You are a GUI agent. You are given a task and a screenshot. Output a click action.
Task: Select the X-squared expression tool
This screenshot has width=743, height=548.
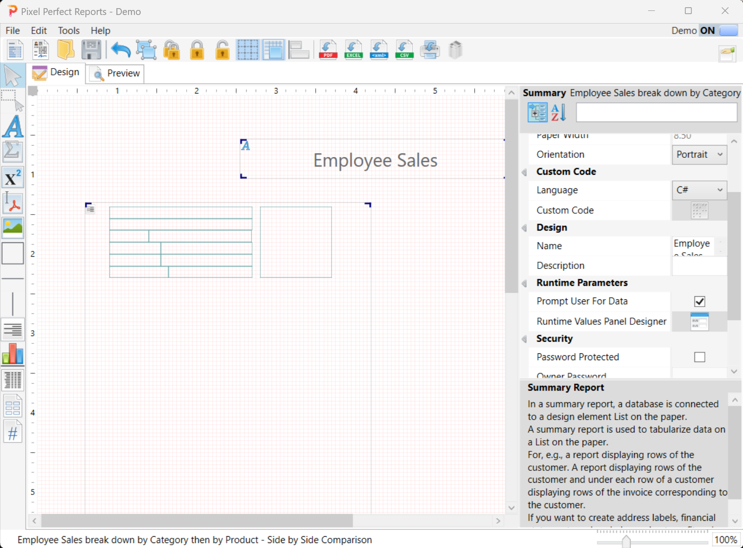pos(13,177)
